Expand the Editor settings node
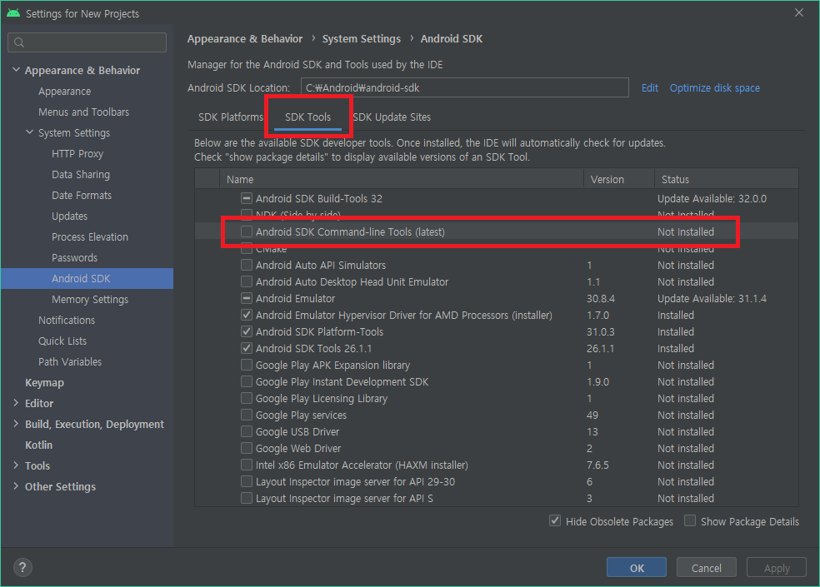Viewport: 820px width, 587px height. 16,403
